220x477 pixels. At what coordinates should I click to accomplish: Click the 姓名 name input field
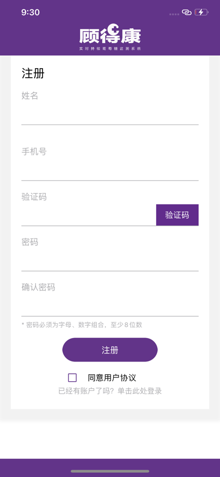coord(110,114)
